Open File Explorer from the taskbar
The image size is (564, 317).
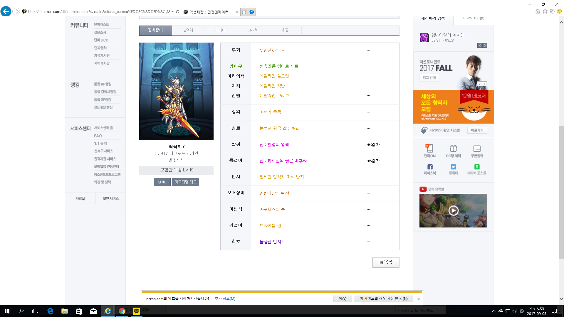coord(64,311)
